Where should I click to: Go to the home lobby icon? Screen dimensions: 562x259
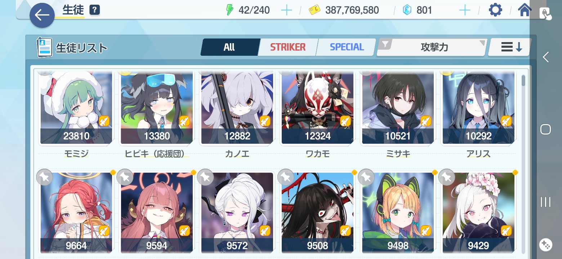[525, 10]
